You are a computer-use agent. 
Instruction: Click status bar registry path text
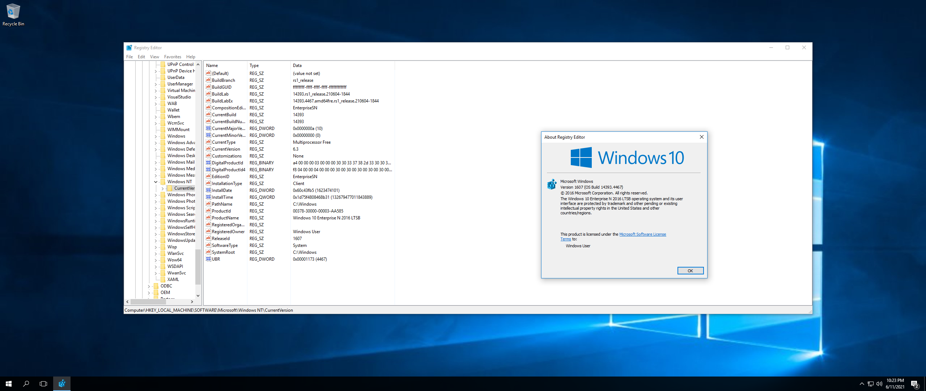click(209, 310)
